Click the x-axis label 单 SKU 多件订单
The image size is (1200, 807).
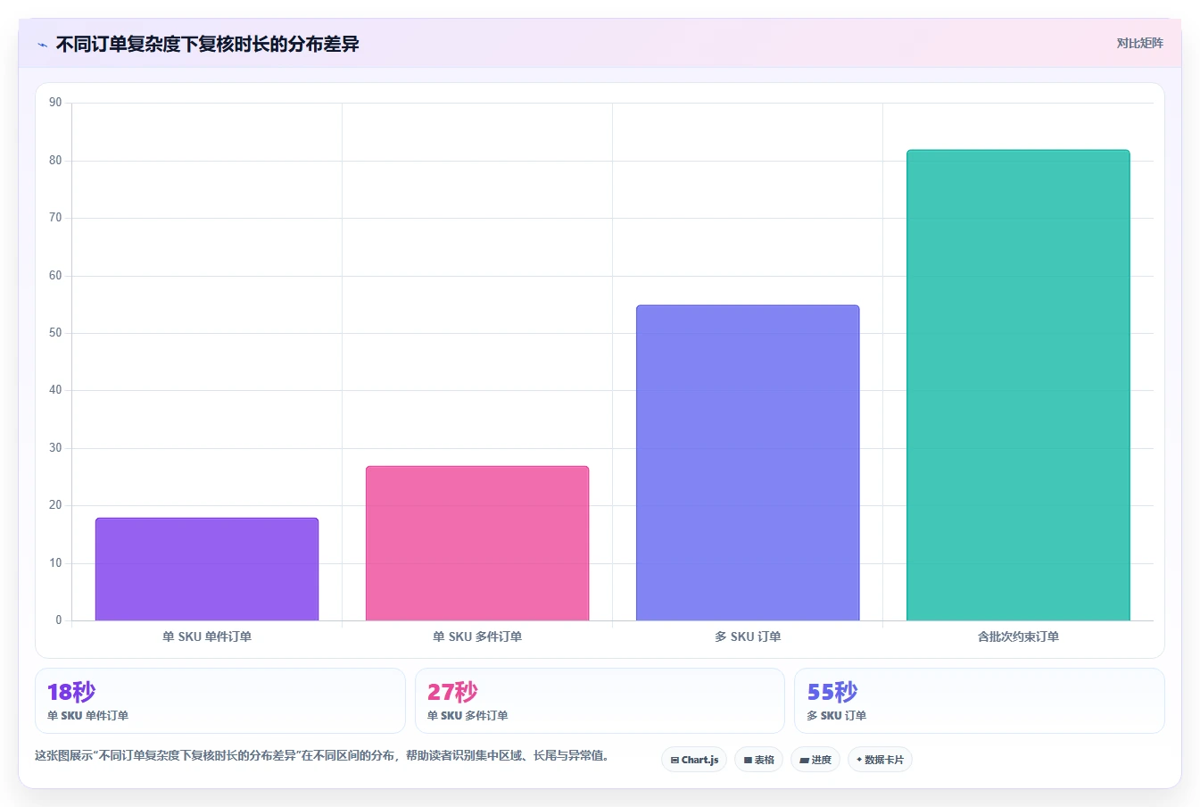[x=477, y=636]
